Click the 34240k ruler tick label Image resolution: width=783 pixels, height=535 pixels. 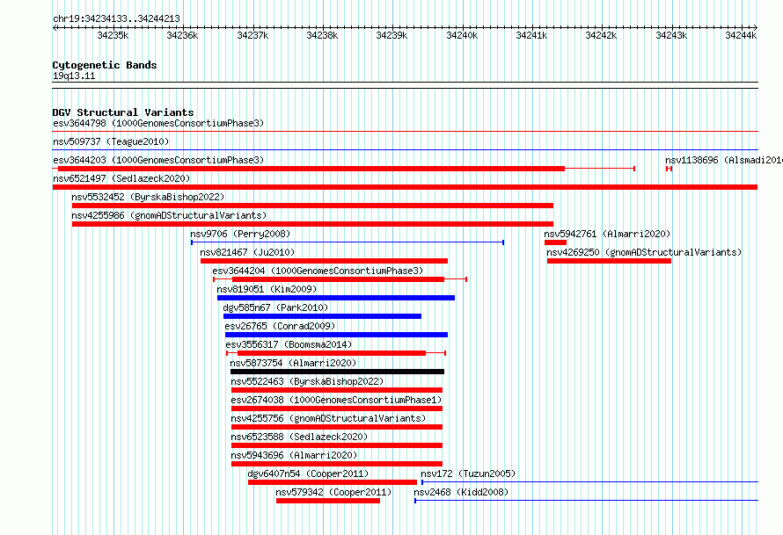point(461,35)
